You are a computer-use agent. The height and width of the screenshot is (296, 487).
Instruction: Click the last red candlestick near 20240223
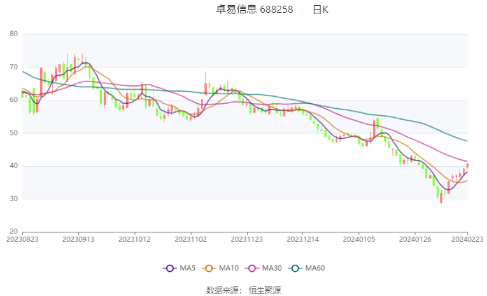467,166
